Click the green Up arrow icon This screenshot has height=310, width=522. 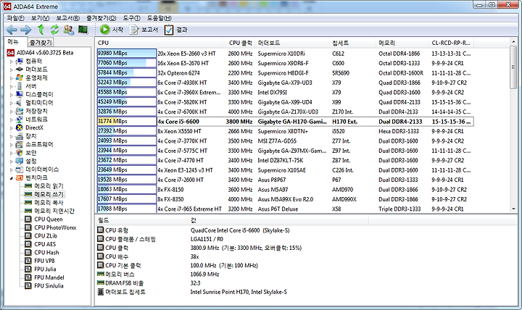tap(41, 30)
